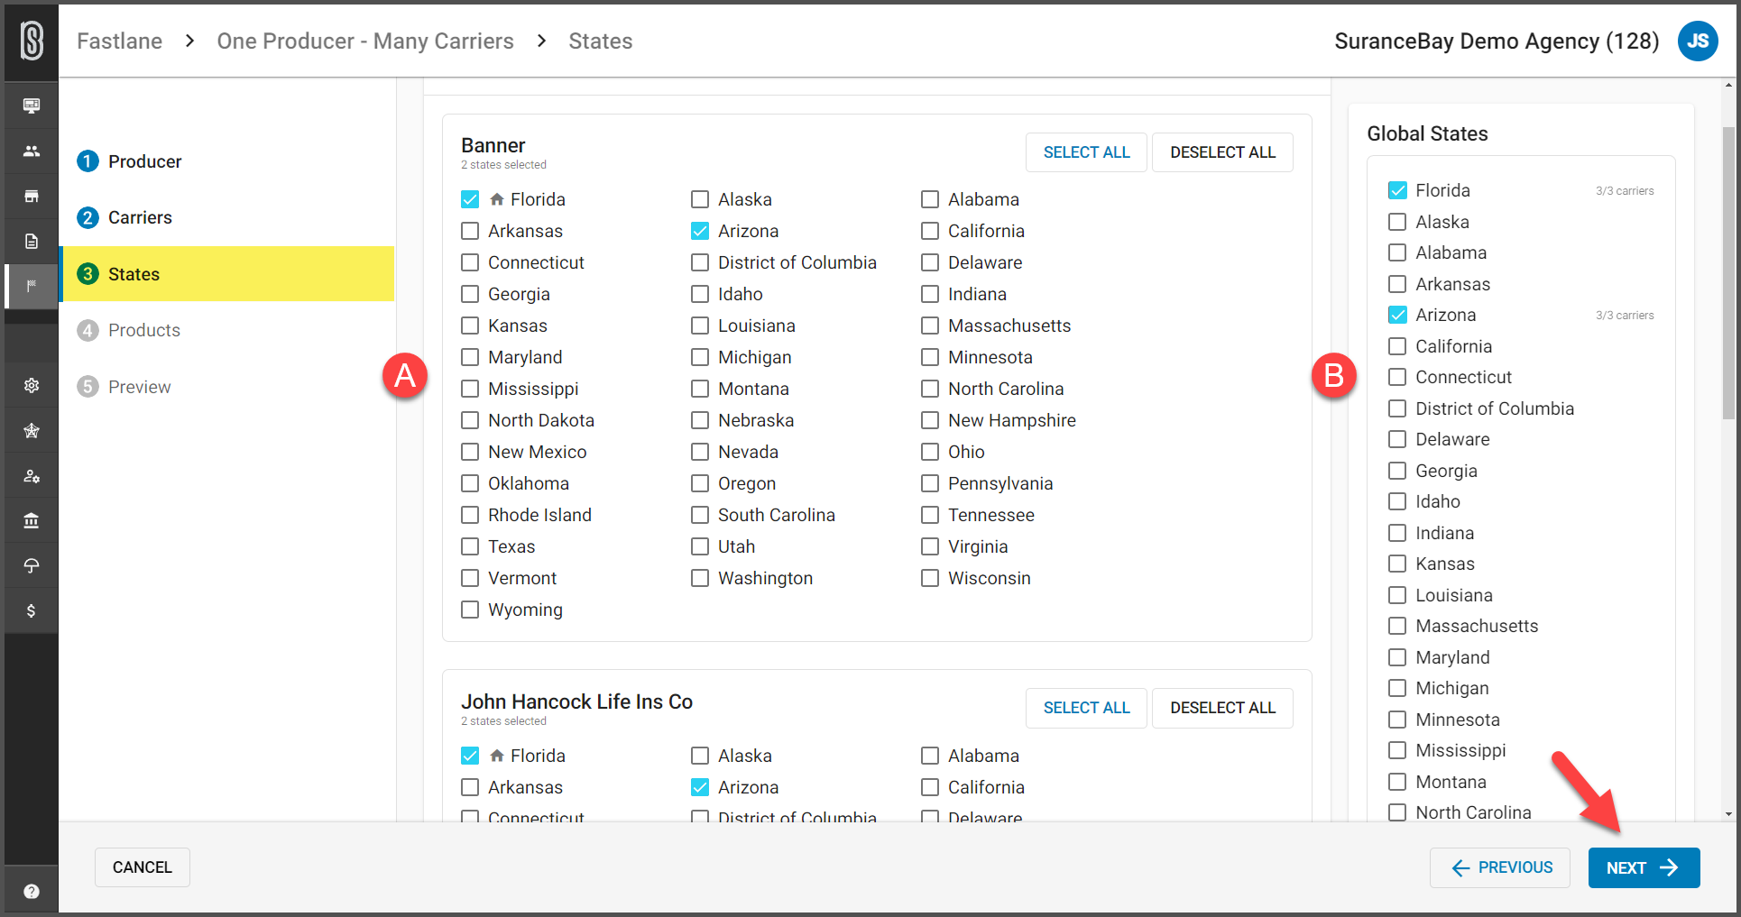Click the John Hancock Life Ins Co heading

576,702
